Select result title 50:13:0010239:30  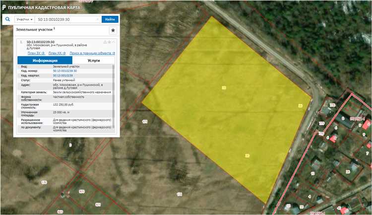(41, 42)
